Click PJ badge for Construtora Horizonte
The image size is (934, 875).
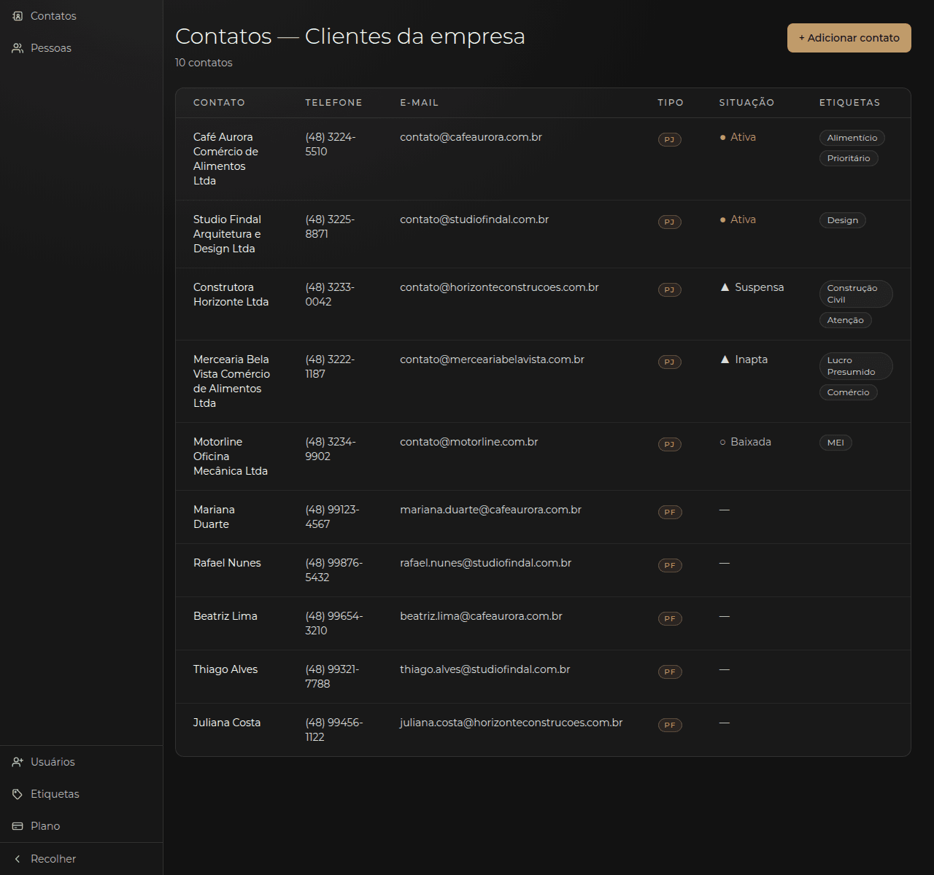point(669,289)
